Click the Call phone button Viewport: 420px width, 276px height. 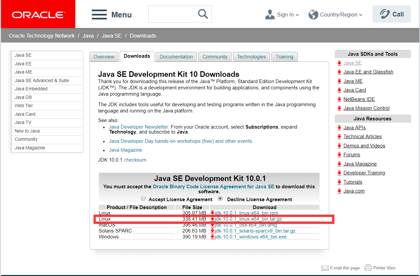(392, 14)
